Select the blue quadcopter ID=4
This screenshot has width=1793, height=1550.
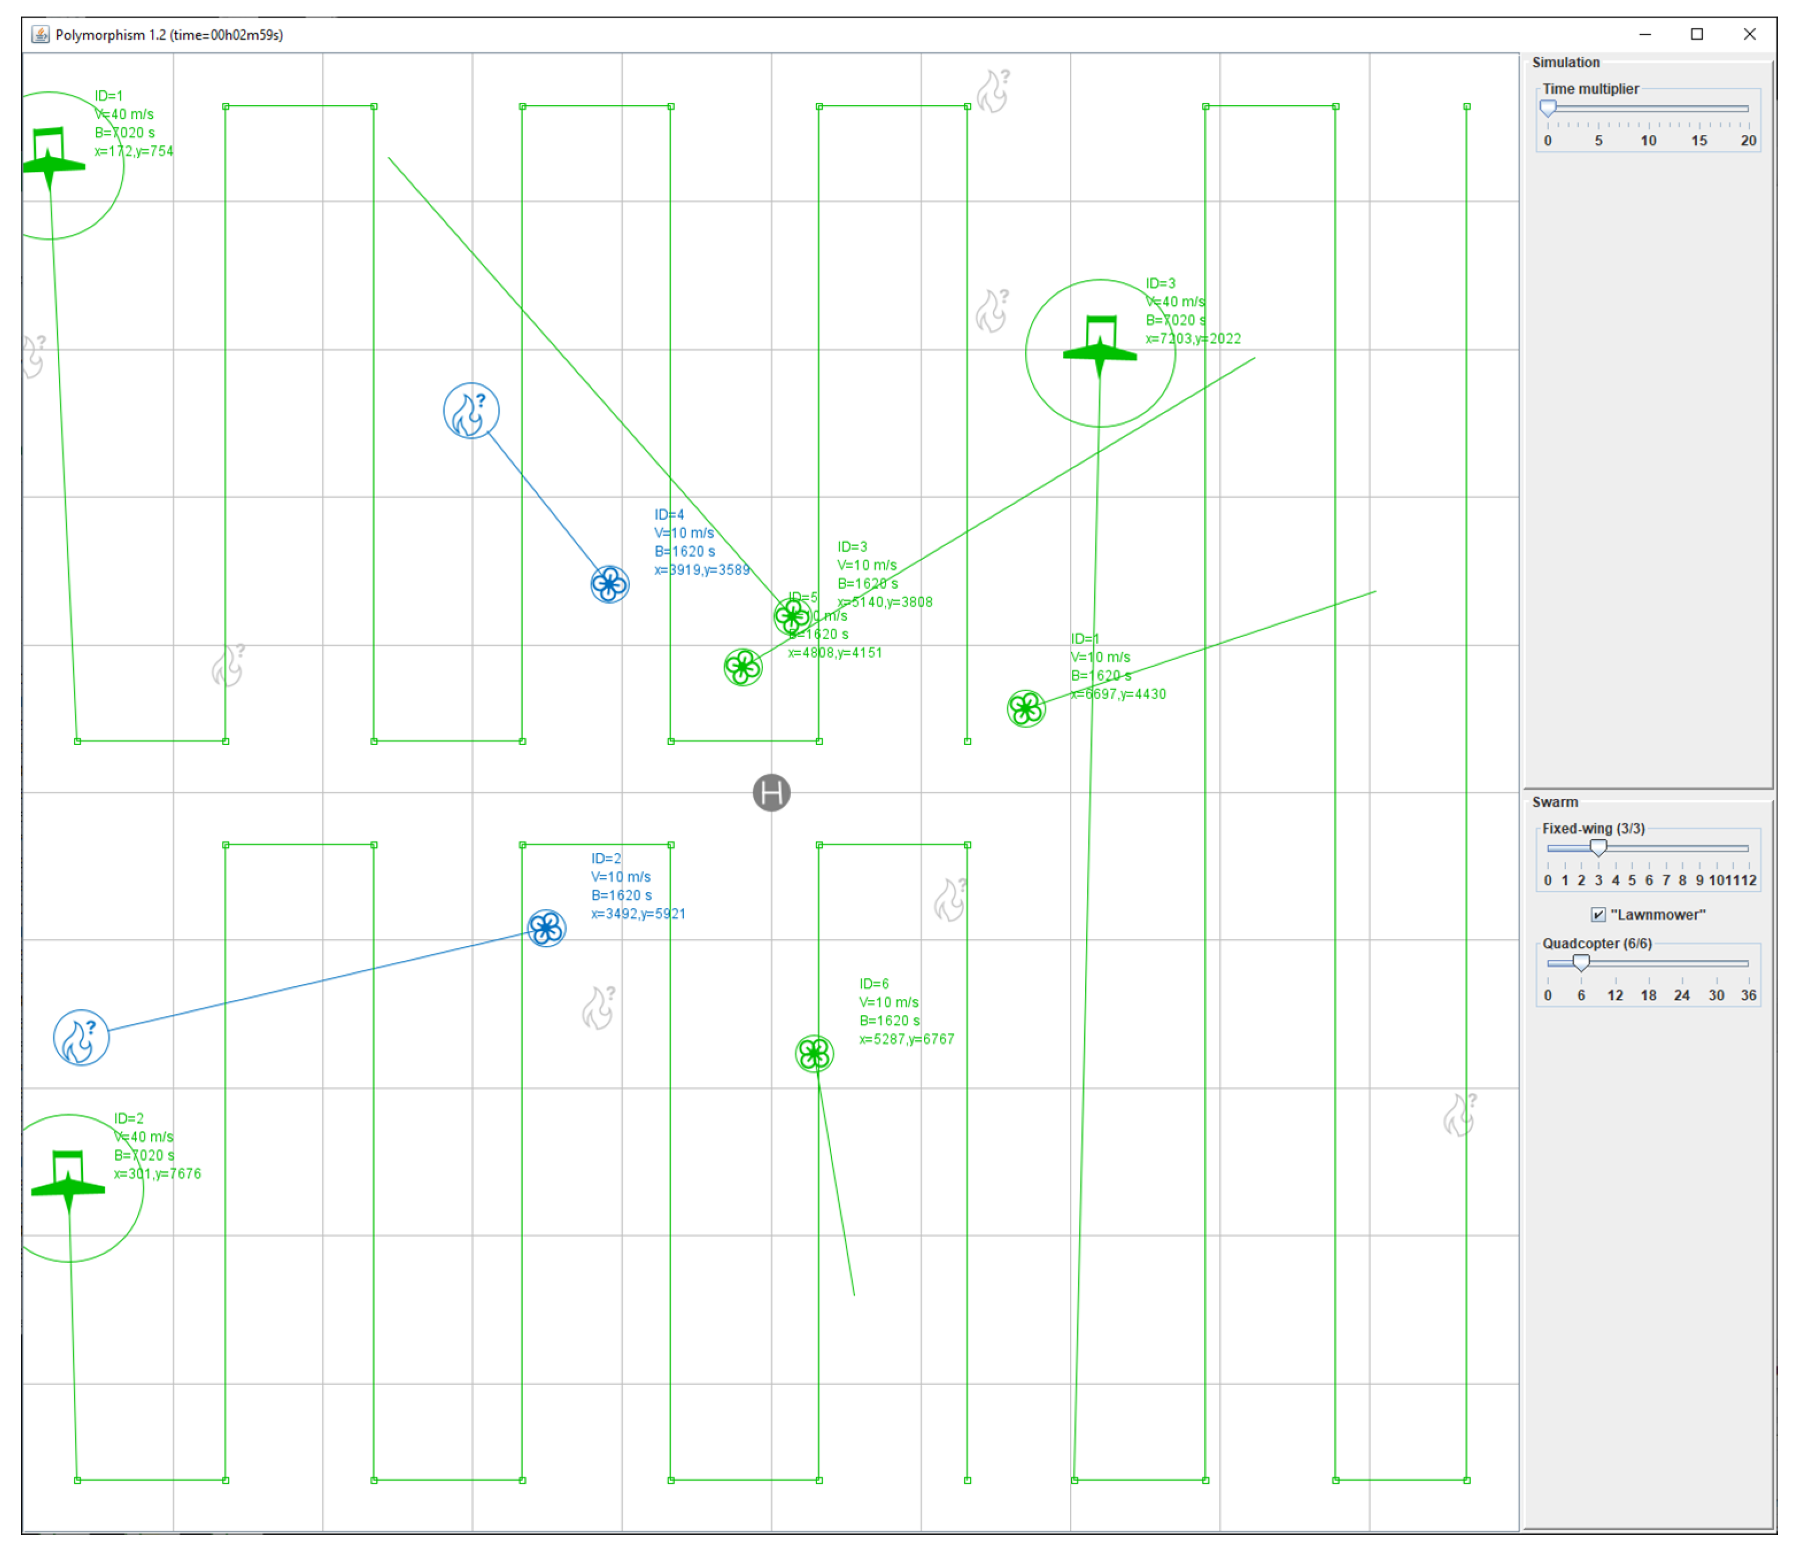coord(609,584)
